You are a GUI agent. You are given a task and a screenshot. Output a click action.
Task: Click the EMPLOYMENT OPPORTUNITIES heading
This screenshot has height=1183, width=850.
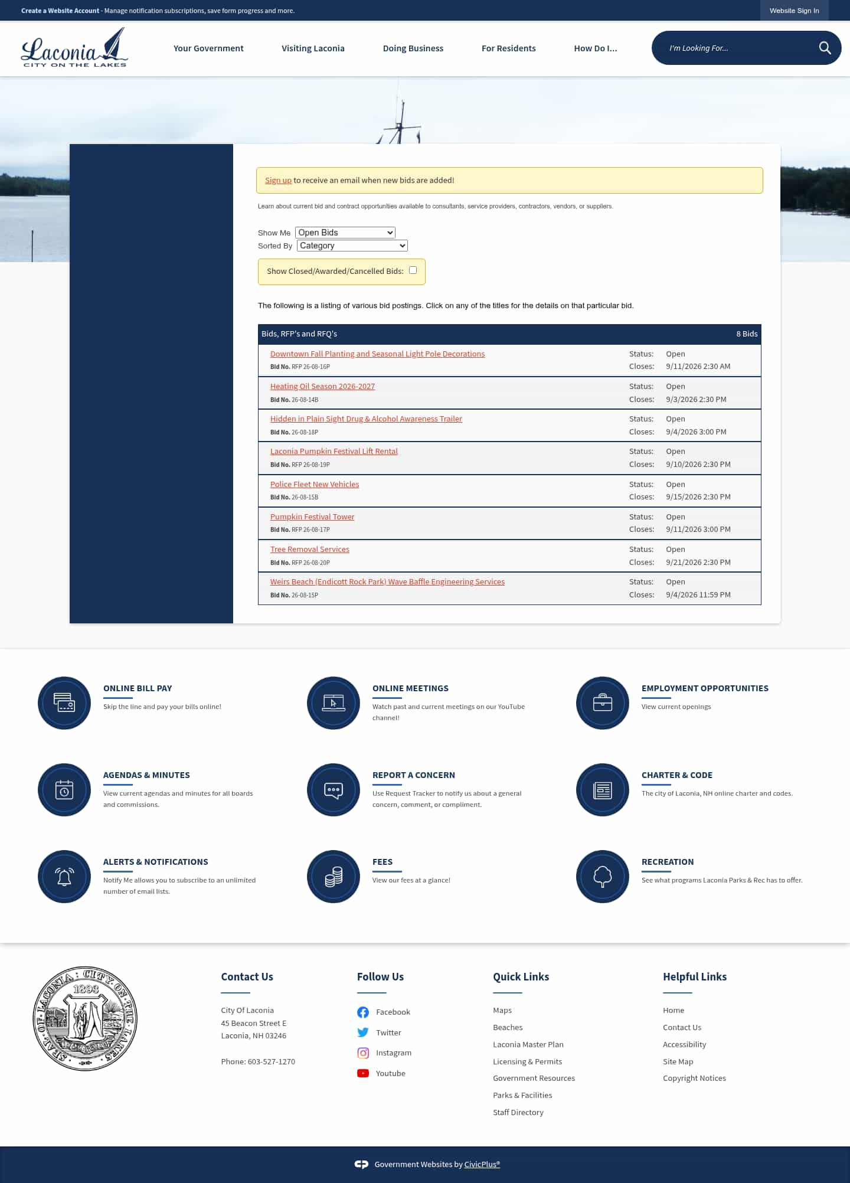point(705,688)
